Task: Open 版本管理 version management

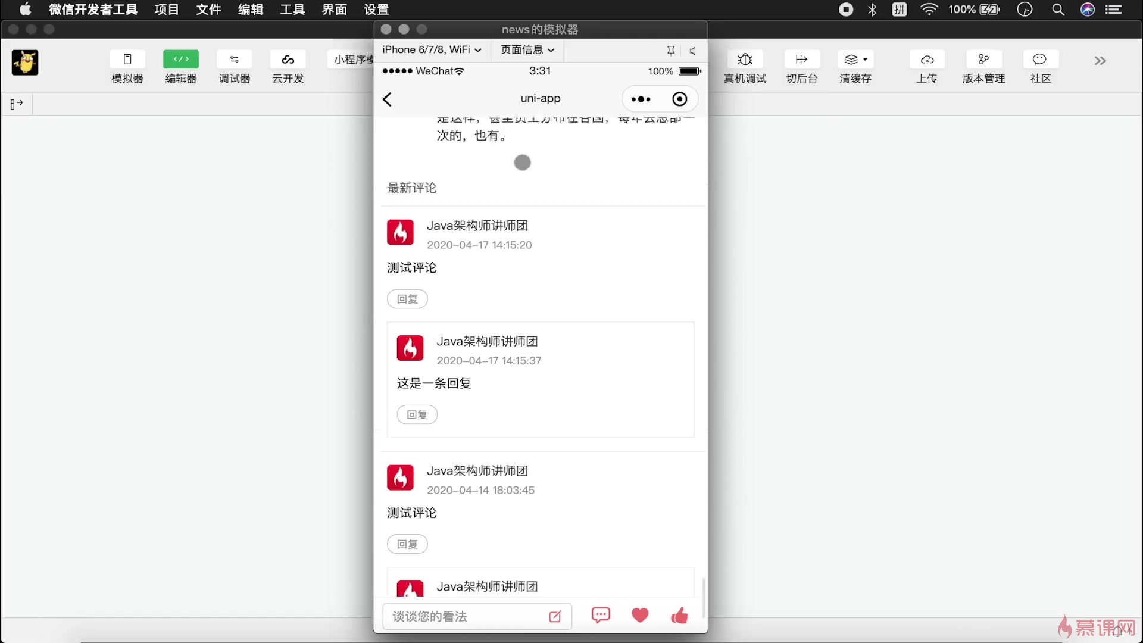Action: coord(983,60)
